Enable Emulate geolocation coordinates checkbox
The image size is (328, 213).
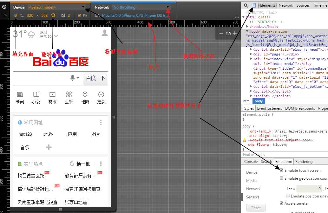click(282, 178)
